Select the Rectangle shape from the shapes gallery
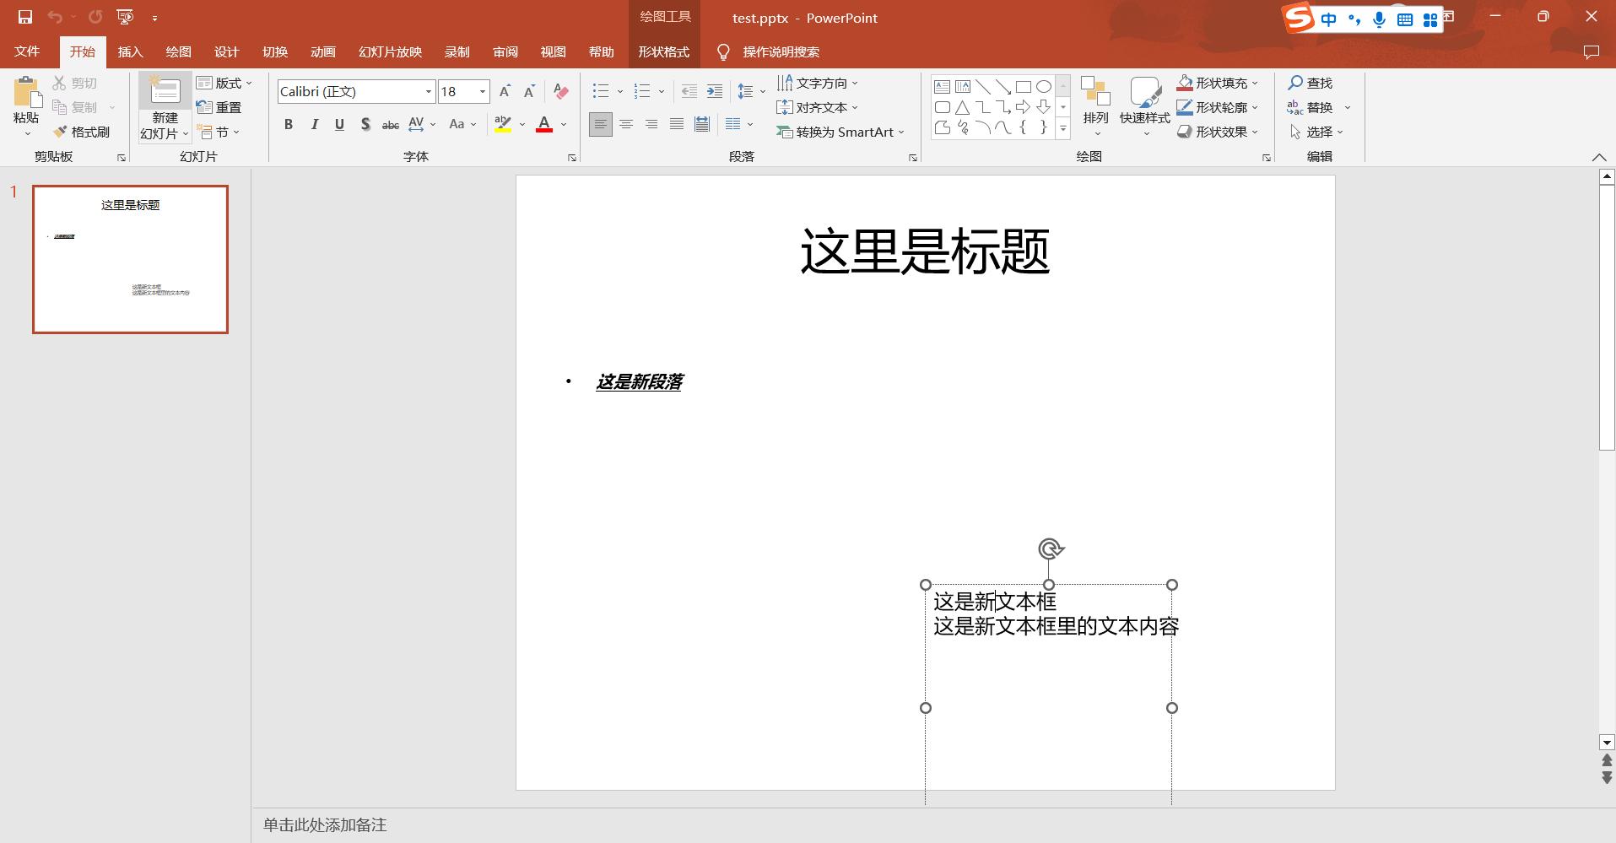1616x843 pixels. [x=1024, y=85]
